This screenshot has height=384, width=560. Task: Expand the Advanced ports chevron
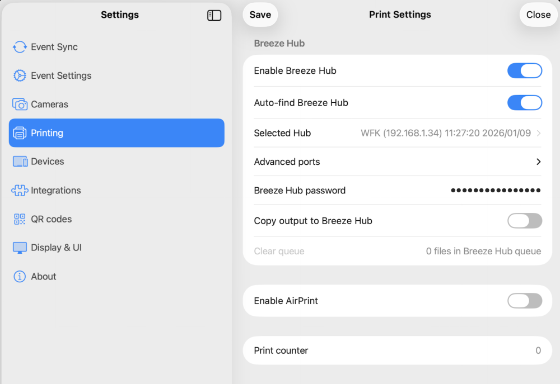[538, 162]
